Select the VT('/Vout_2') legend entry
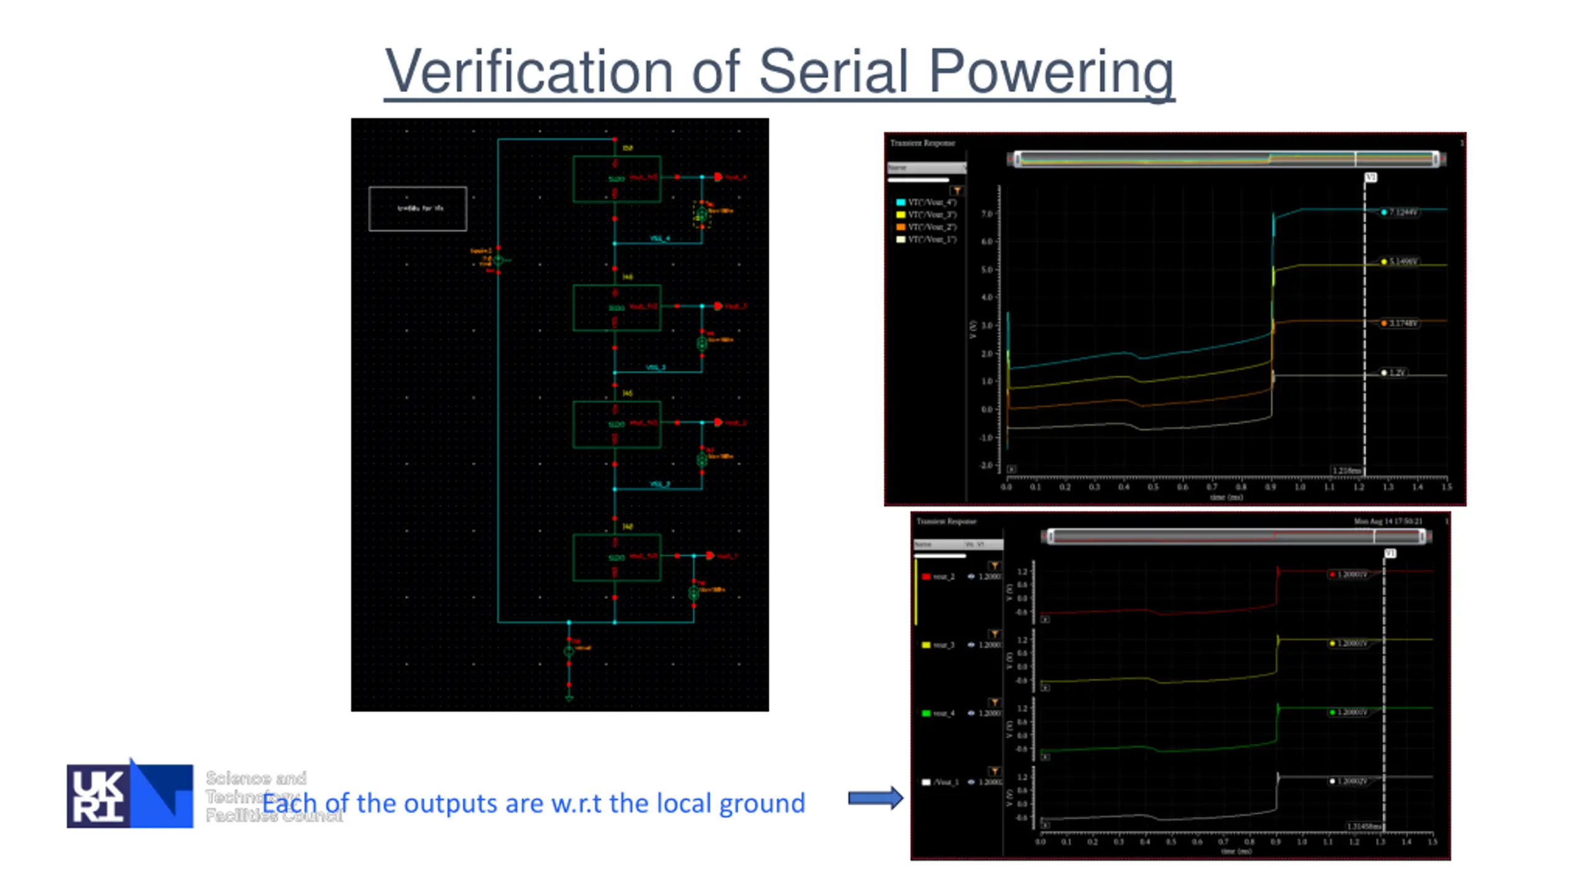1591x895 pixels. click(x=932, y=227)
